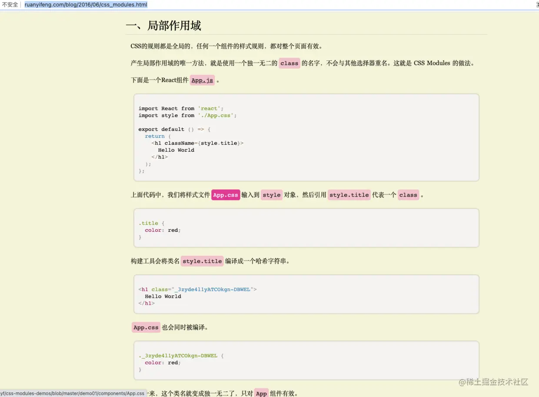Viewport: 539px width, 397px height.
Task: Click code line import React from 'react'
Action: tap(181, 109)
